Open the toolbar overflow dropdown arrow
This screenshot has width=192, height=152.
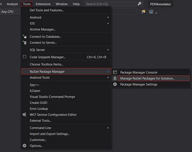(x=156, y=13)
